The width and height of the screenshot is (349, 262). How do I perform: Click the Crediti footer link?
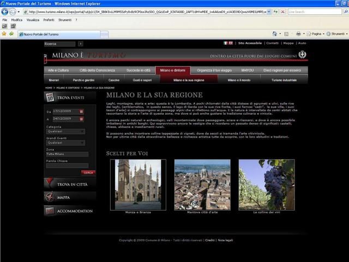pos(209,240)
